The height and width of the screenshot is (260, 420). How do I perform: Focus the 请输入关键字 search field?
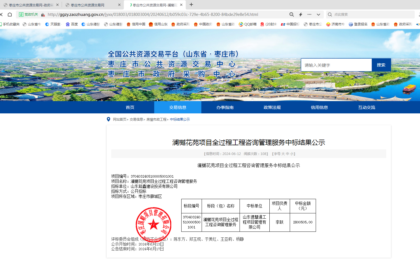click(x=336, y=65)
